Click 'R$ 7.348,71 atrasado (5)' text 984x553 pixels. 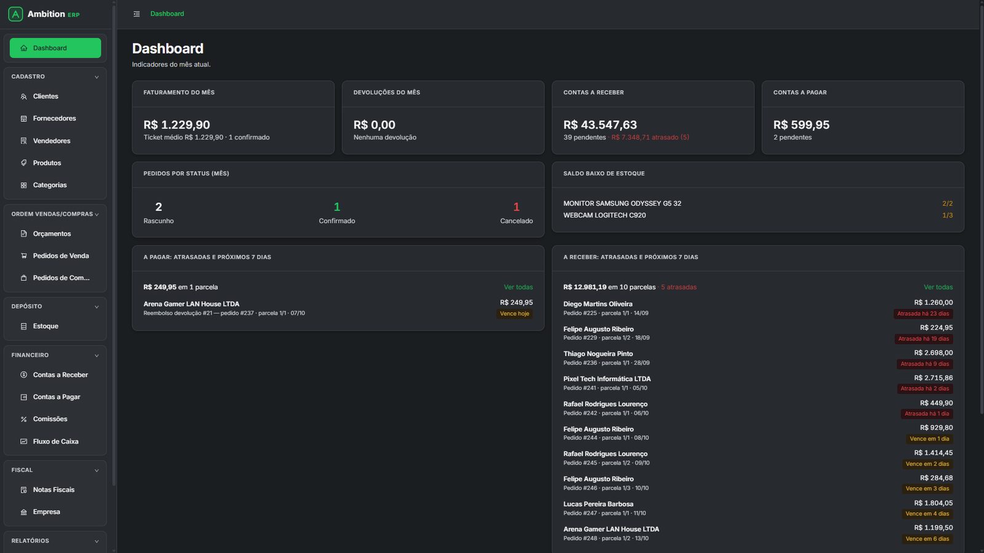coord(650,138)
